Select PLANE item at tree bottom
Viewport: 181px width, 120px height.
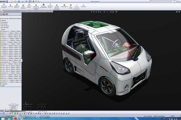(x=3, y=86)
